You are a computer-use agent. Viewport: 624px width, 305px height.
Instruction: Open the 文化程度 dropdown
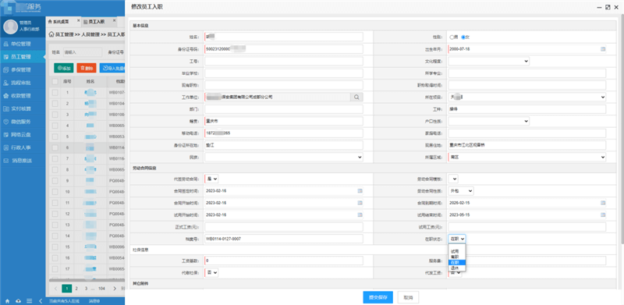(489, 61)
